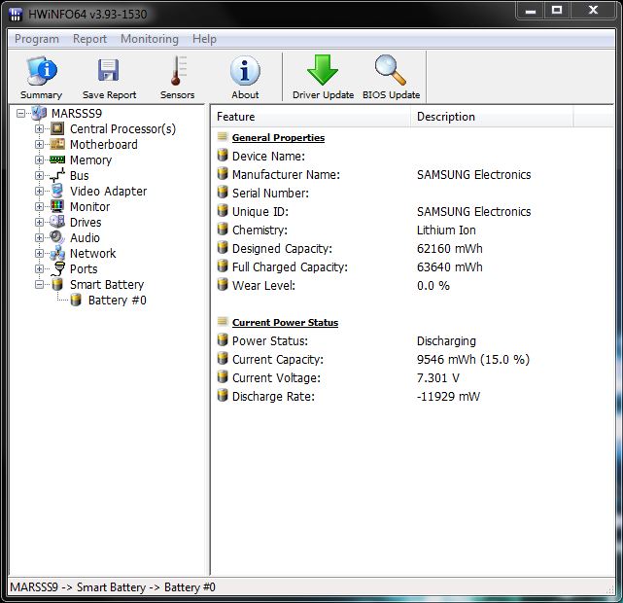
Task: Click the Battery #0 icon
Action: (x=76, y=300)
